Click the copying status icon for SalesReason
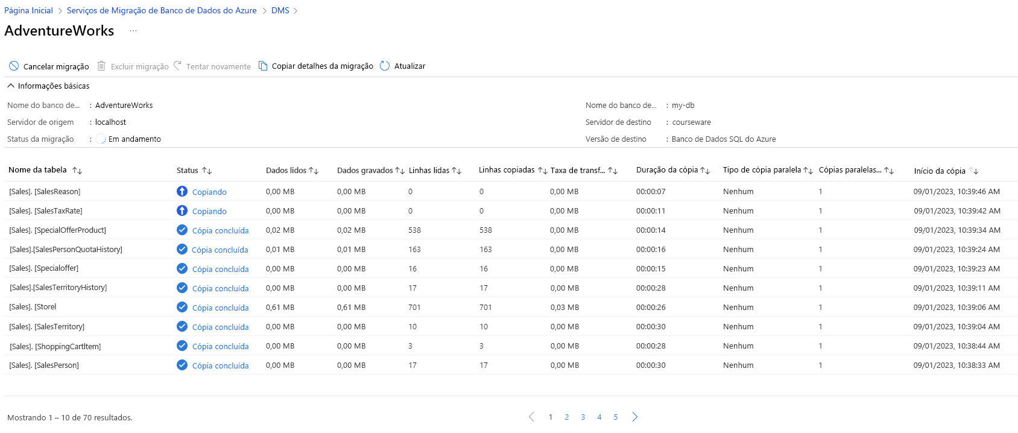This screenshot has width=1018, height=433. (182, 191)
